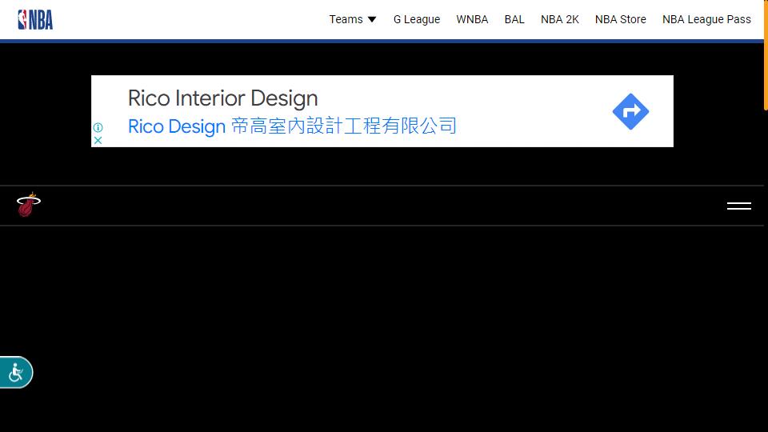The image size is (768, 432).
Task: Click the NBA logo in the header
Action: (35, 19)
